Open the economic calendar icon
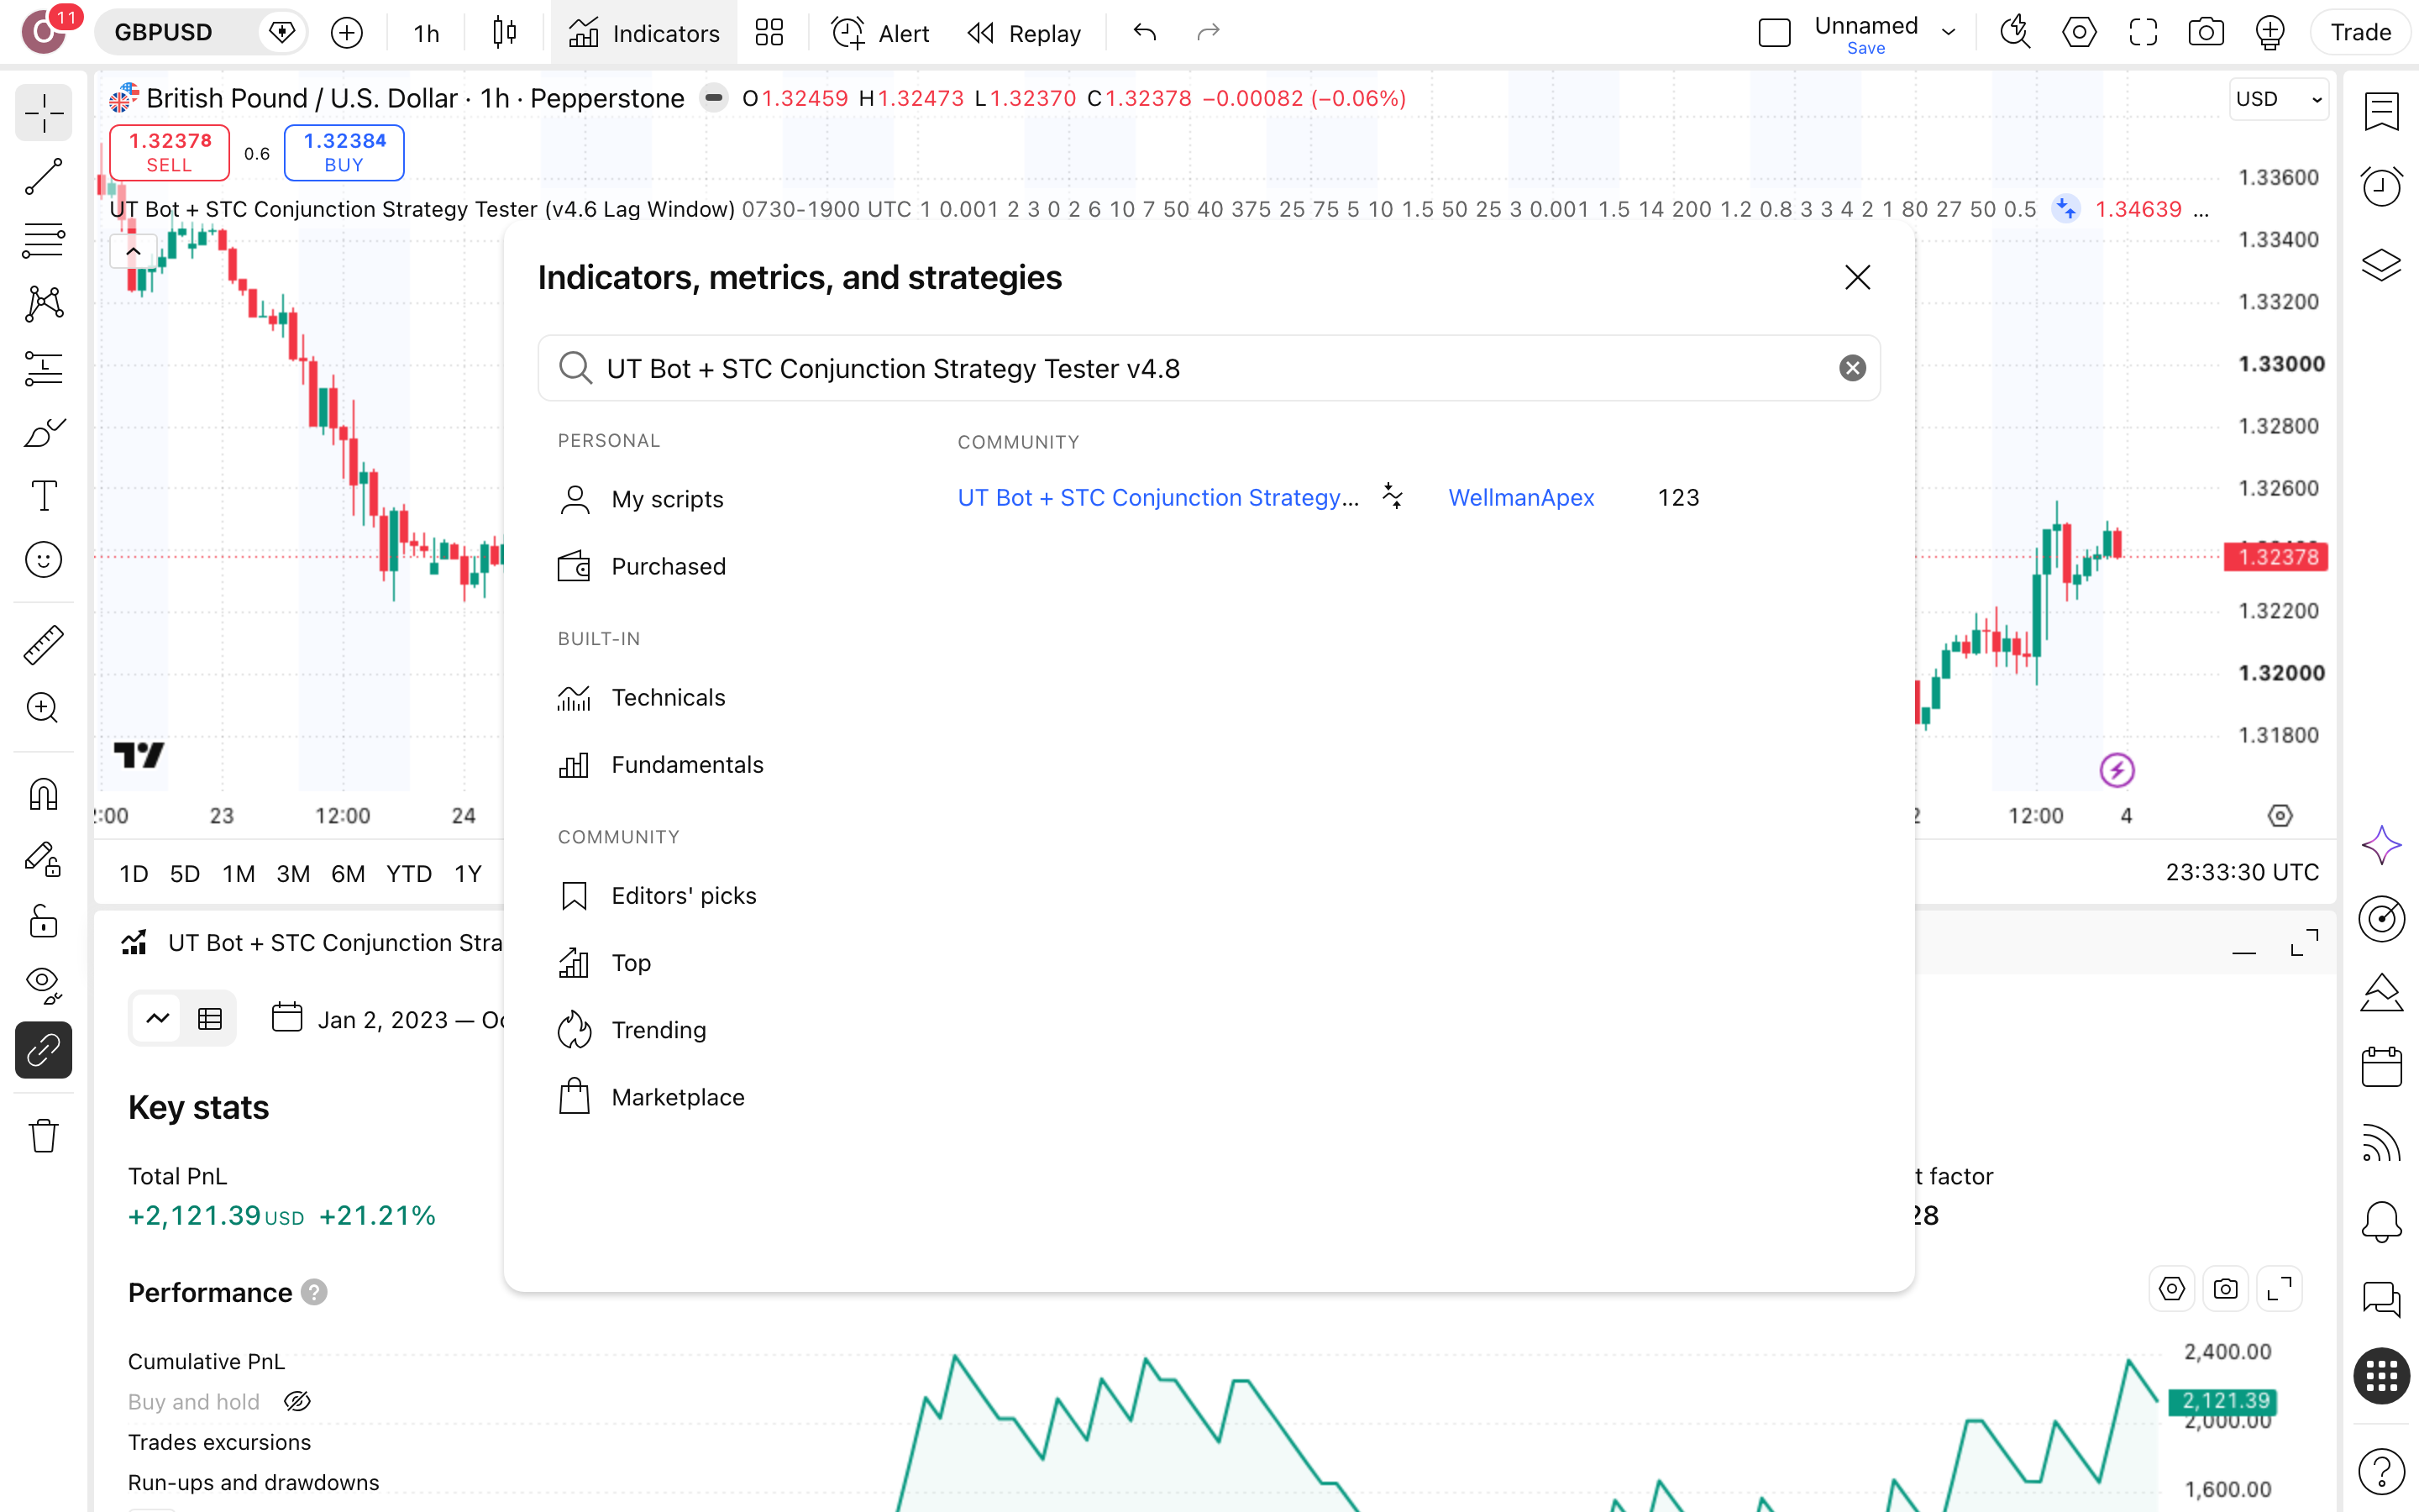Viewport: 2419px width, 1512px height. pyautogui.click(x=2382, y=1067)
